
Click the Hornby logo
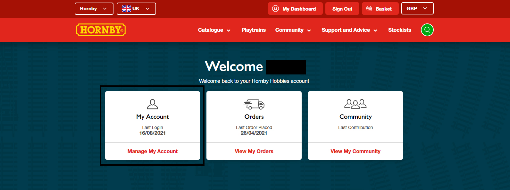(x=101, y=30)
